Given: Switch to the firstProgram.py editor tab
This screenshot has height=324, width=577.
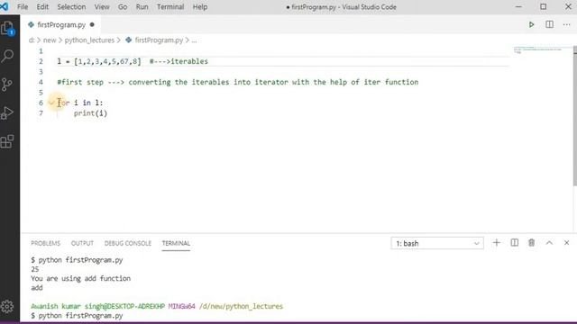Looking at the screenshot, I should click(61, 24).
